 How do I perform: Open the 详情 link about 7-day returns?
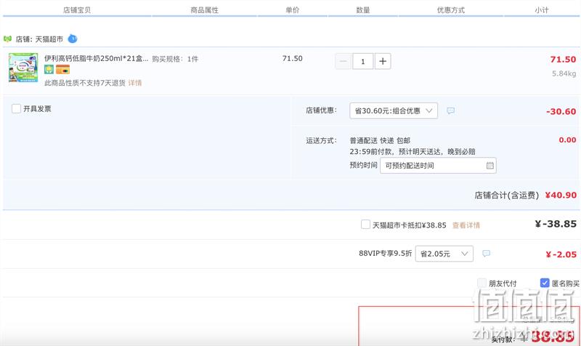point(135,83)
